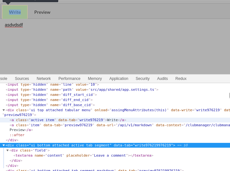Select the input name="diff_start_cid" row
230x171 pixels.
pyautogui.click(x=51, y=95)
